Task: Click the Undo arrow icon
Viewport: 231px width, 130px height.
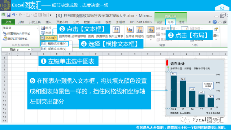Action: [14, 15]
